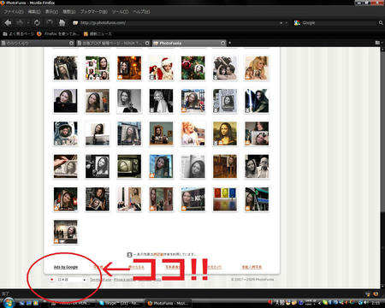Click into the Google search box

tap(339, 23)
